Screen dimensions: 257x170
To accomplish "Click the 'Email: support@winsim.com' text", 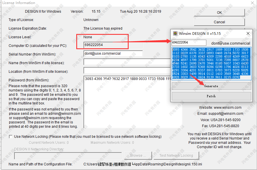I will [220, 114].
